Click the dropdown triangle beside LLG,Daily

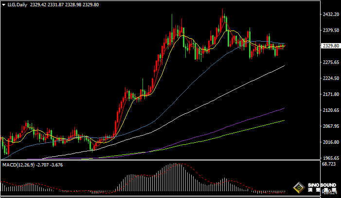click(x=4, y=4)
